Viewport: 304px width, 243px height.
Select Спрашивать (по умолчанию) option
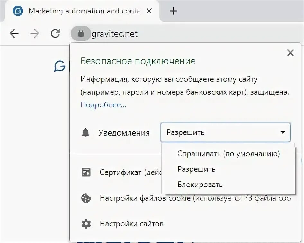(x=228, y=154)
